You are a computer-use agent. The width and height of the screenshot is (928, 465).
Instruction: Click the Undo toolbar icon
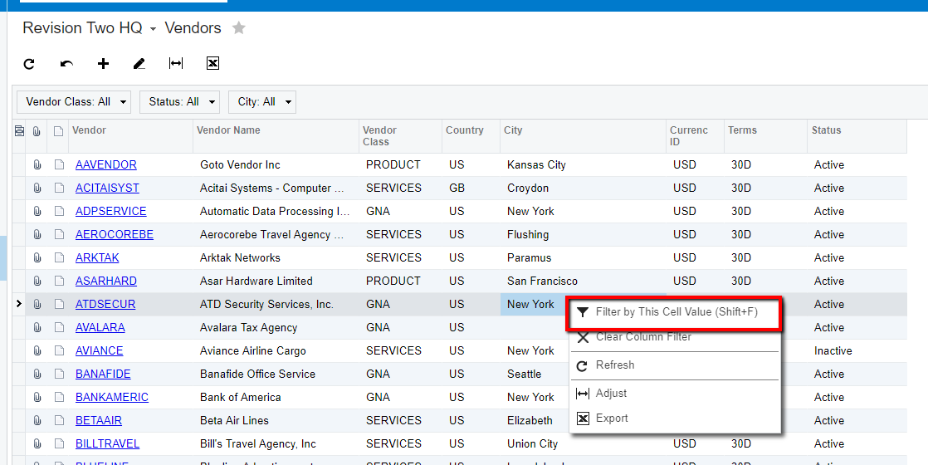(67, 63)
